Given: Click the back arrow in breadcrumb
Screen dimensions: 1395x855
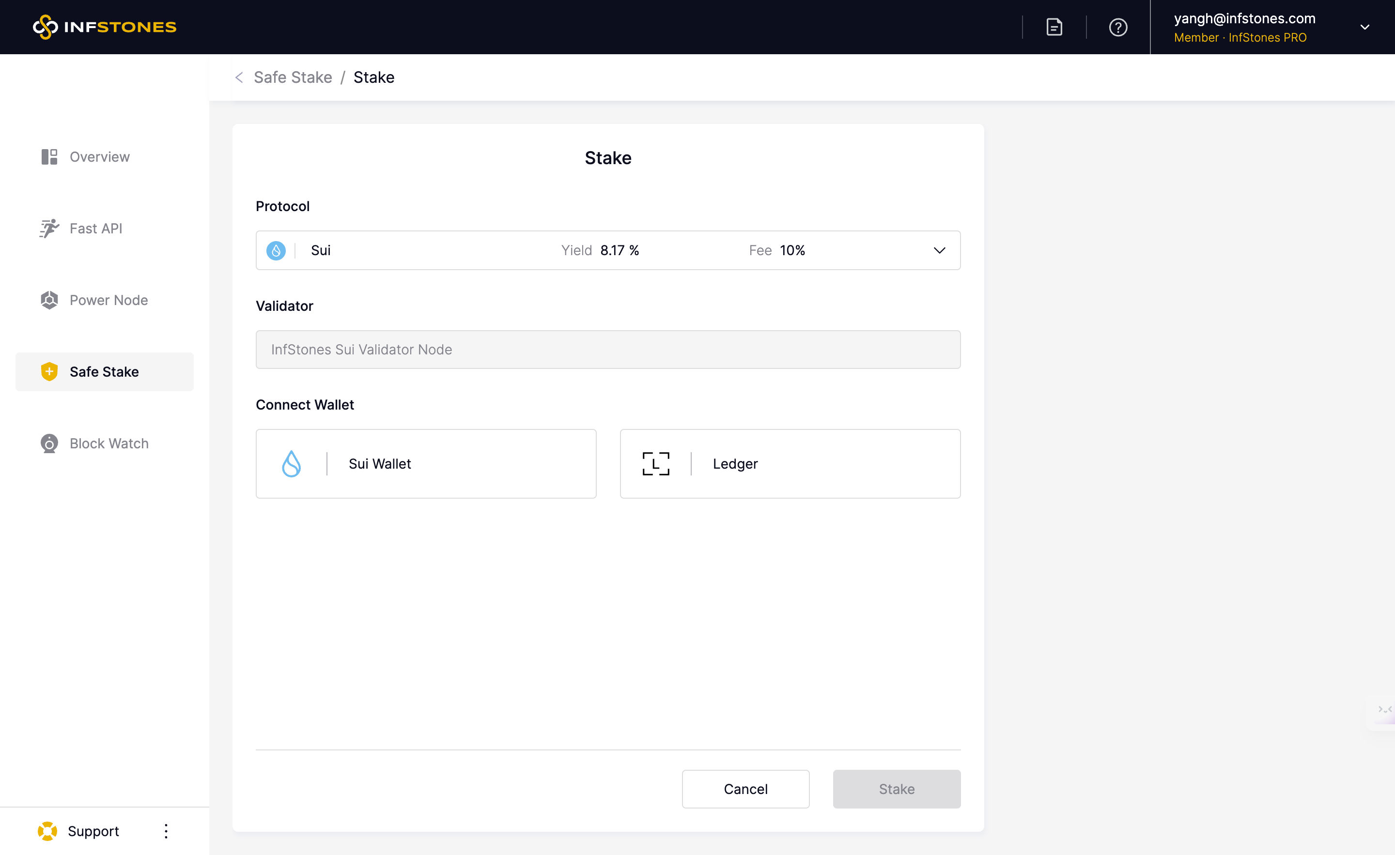Looking at the screenshot, I should (239, 77).
